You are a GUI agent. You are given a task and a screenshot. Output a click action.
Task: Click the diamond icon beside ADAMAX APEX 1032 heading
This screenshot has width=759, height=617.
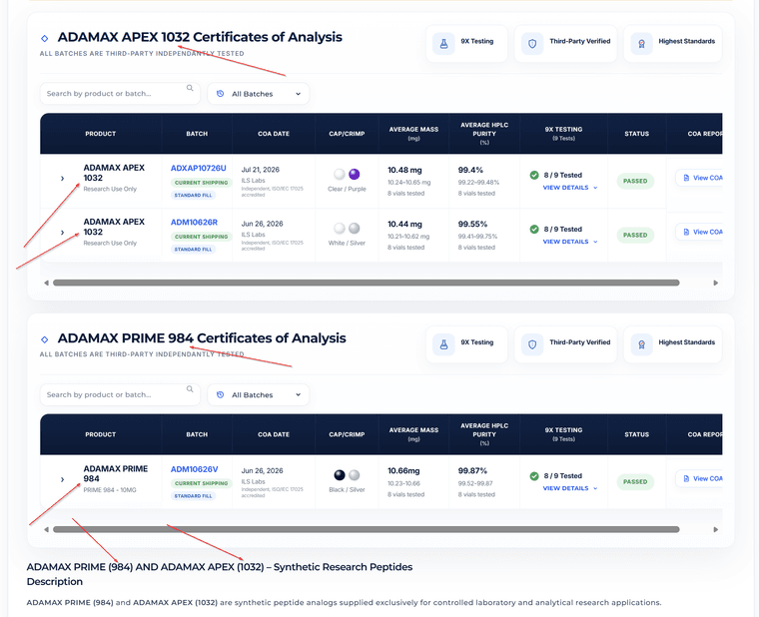point(45,38)
